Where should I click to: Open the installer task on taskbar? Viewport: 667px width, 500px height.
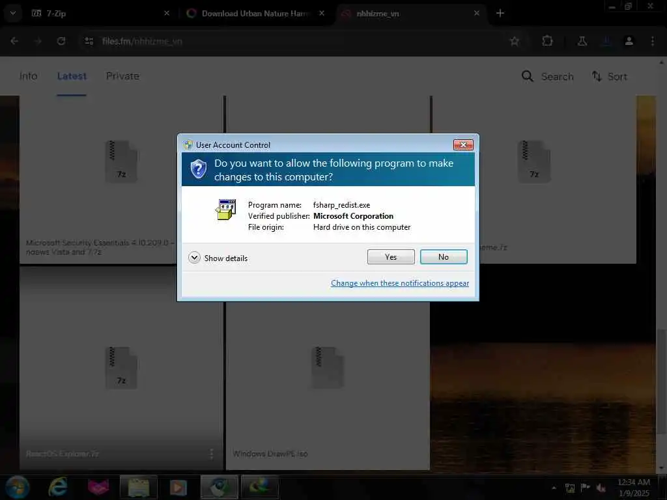point(259,487)
